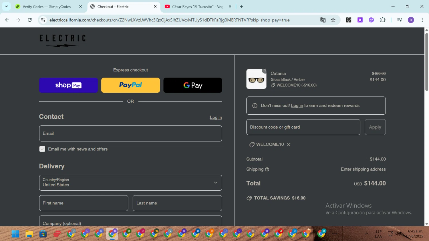Open the media controls icon

pos(400,20)
